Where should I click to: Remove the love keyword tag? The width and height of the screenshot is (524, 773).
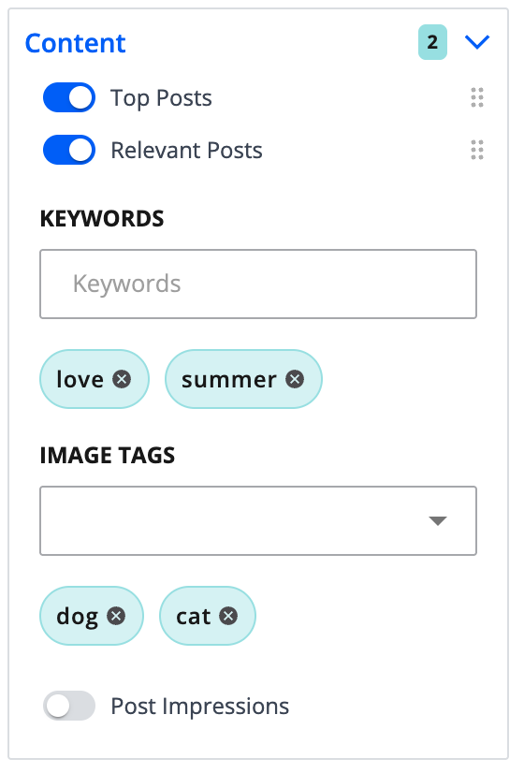click(122, 379)
